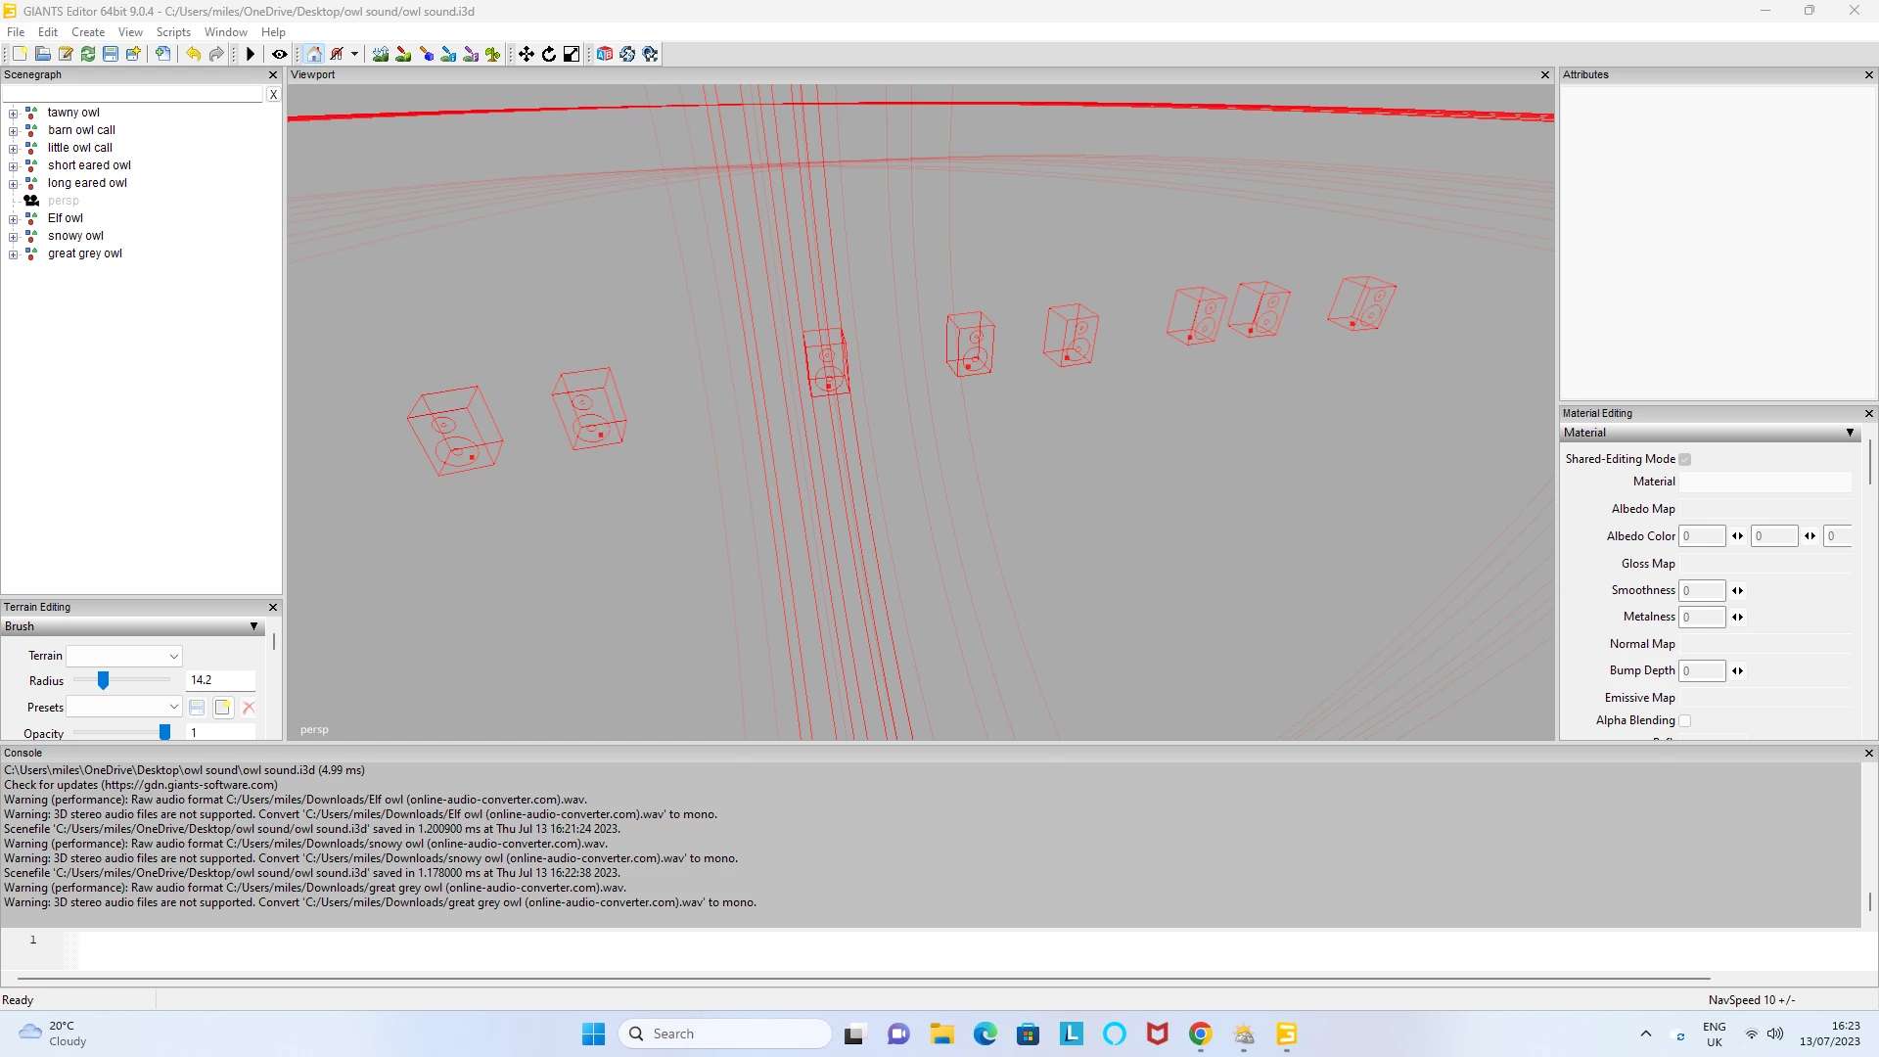Toggle the Alpha Blending checkbox
The width and height of the screenshot is (1879, 1057).
(x=1685, y=720)
